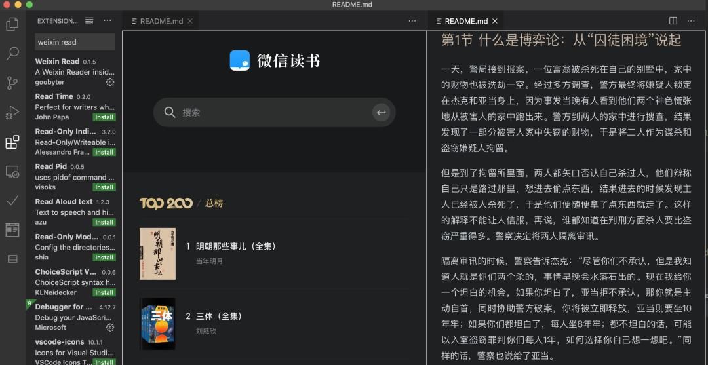708x365 pixels.
Task: Split the right editor
Action: click(x=673, y=21)
